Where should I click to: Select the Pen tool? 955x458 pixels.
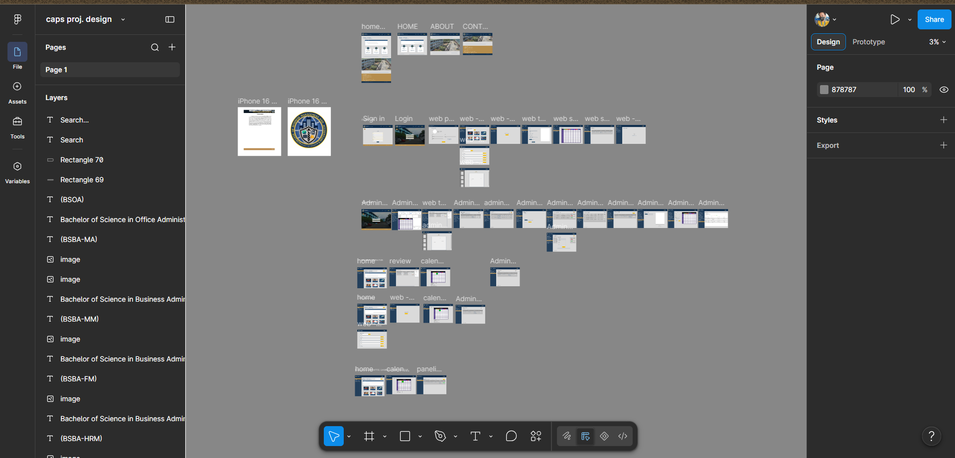pos(440,436)
